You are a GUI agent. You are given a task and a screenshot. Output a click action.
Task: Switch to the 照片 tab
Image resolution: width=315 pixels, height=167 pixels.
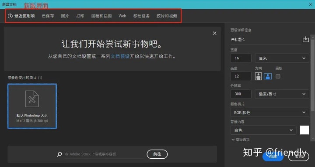pyautogui.click(x=65, y=16)
